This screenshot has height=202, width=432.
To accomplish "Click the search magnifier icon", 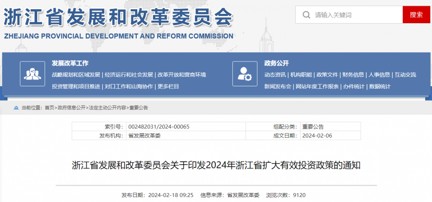I will point(306,15).
